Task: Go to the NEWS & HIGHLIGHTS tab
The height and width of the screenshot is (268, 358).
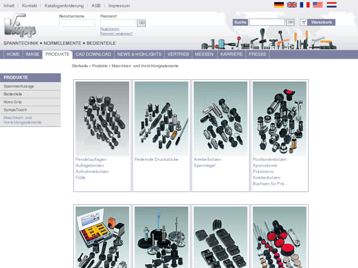Action: point(139,54)
